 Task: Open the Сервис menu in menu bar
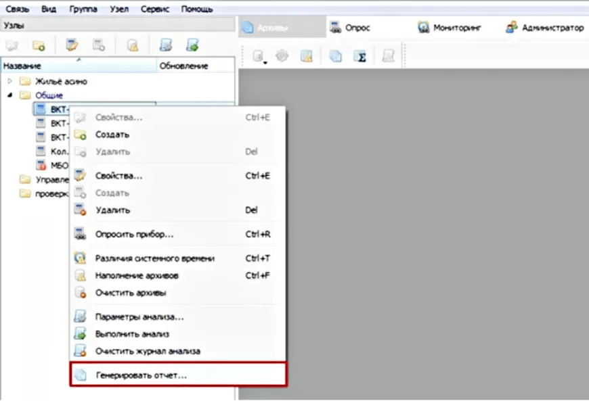tap(154, 9)
